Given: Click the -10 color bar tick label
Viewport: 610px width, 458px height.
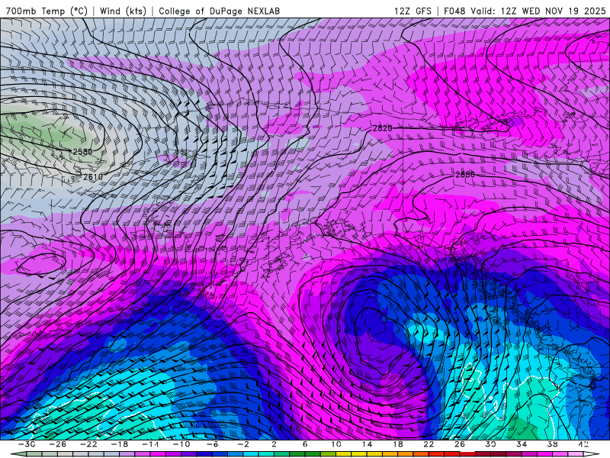Looking at the screenshot, I should [181, 444].
